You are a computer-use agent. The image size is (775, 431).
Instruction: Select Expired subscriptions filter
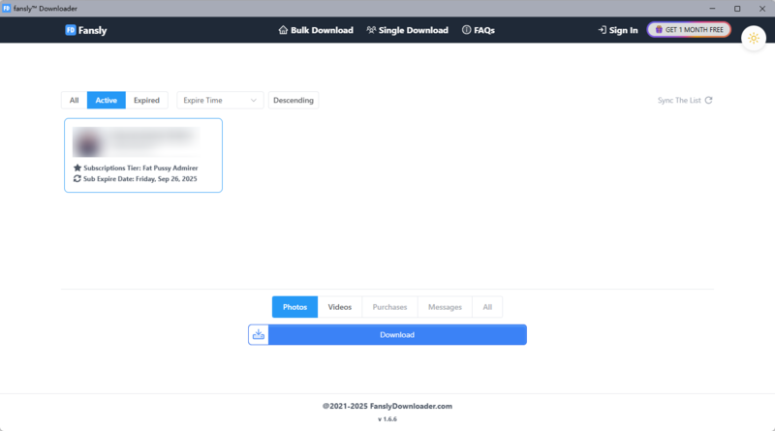point(146,100)
